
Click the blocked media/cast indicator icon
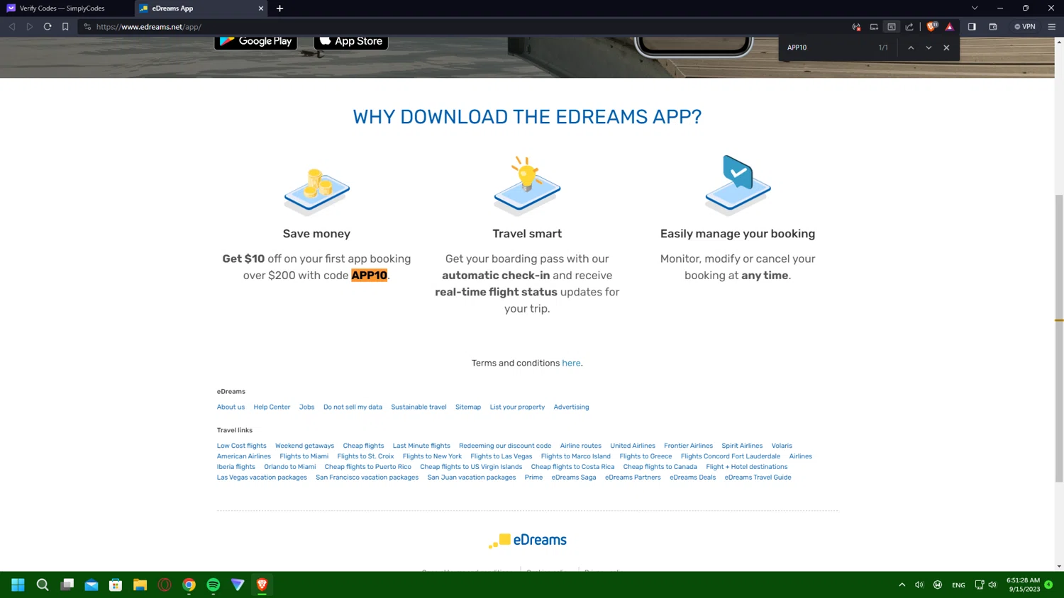tap(856, 27)
